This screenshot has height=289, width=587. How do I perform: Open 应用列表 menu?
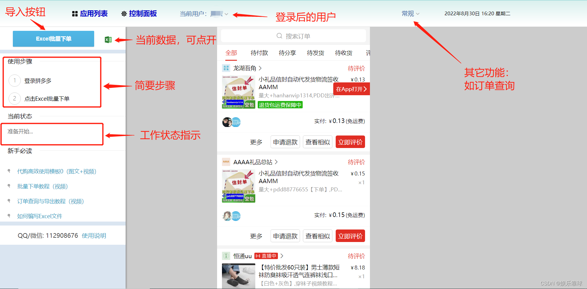pyautogui.click(x=94, y=14)
